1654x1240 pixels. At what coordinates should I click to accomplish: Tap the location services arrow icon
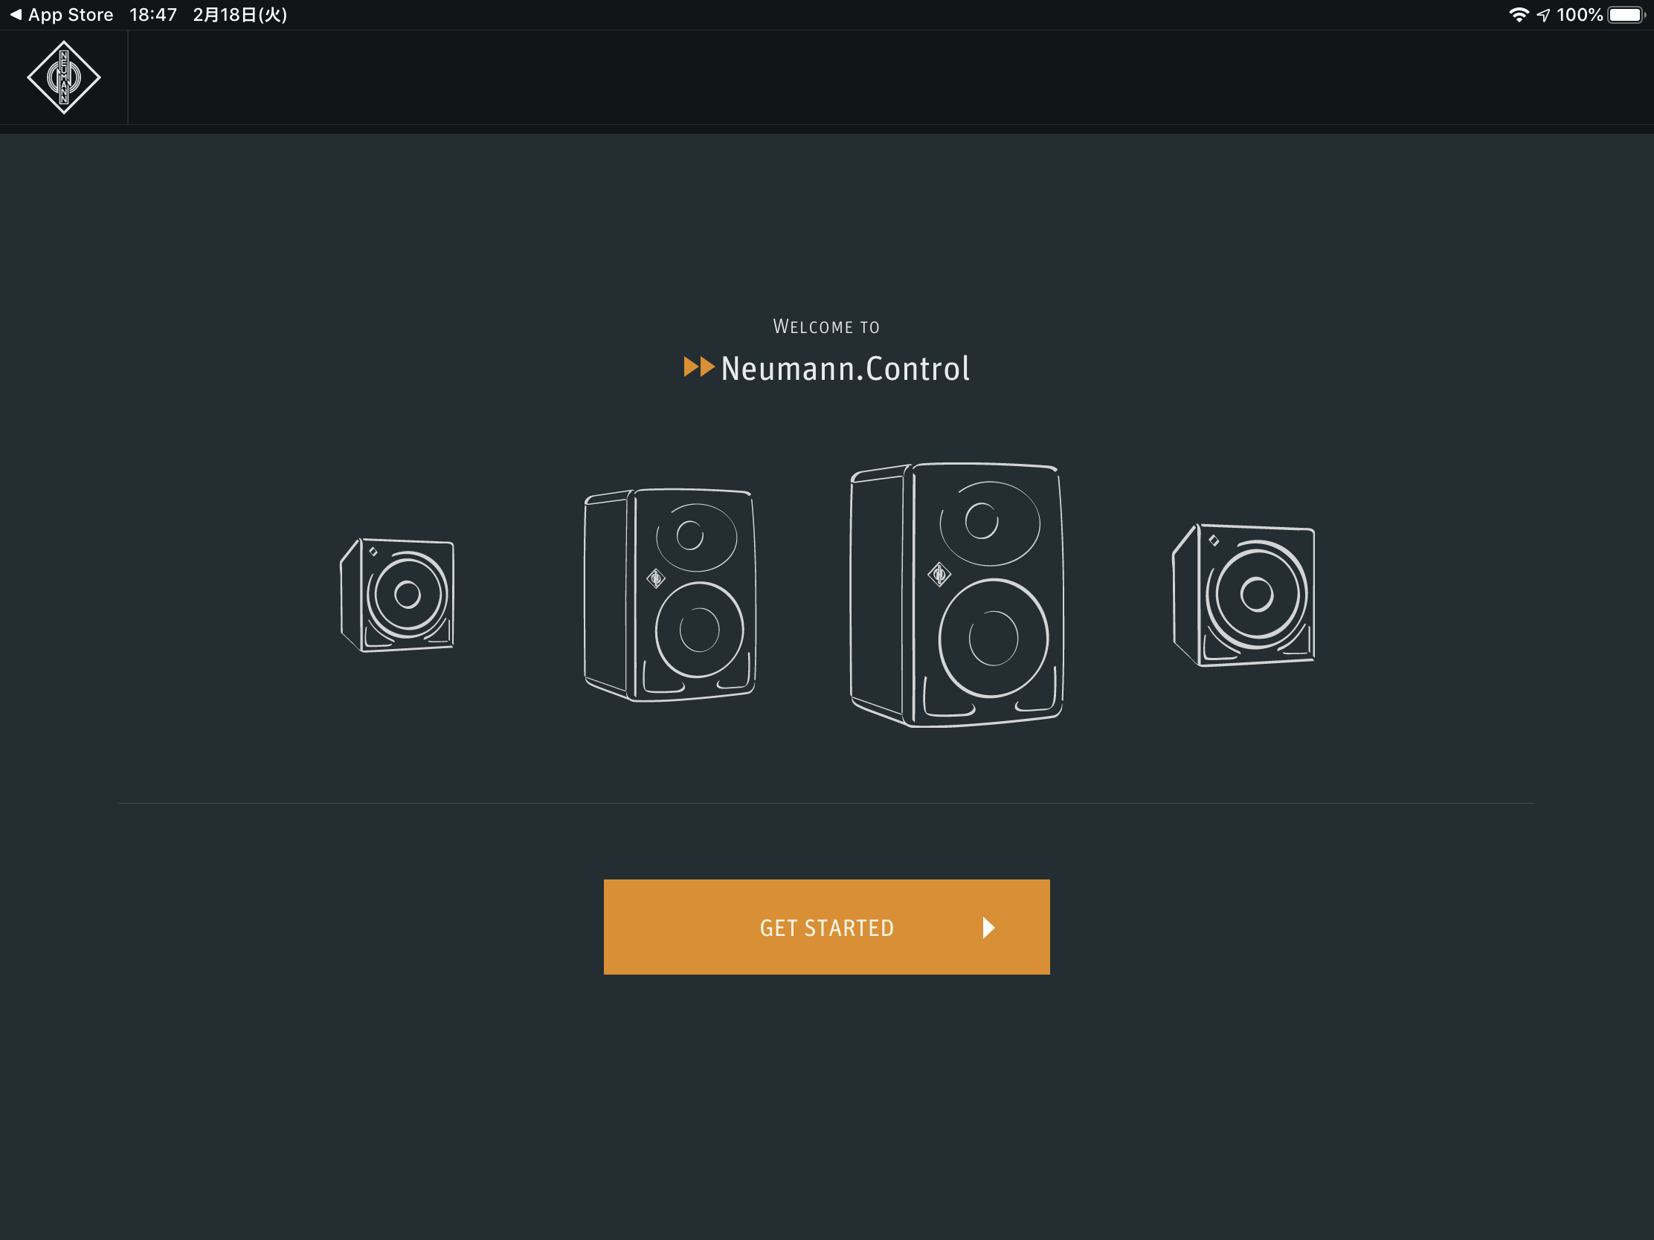click(x=1543, y=15)
